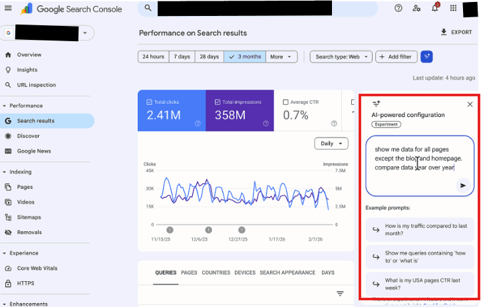This screenshot has height=307, width=481.
Task: Switch to the PAGES tab
Action: click(x=189, y=272)
